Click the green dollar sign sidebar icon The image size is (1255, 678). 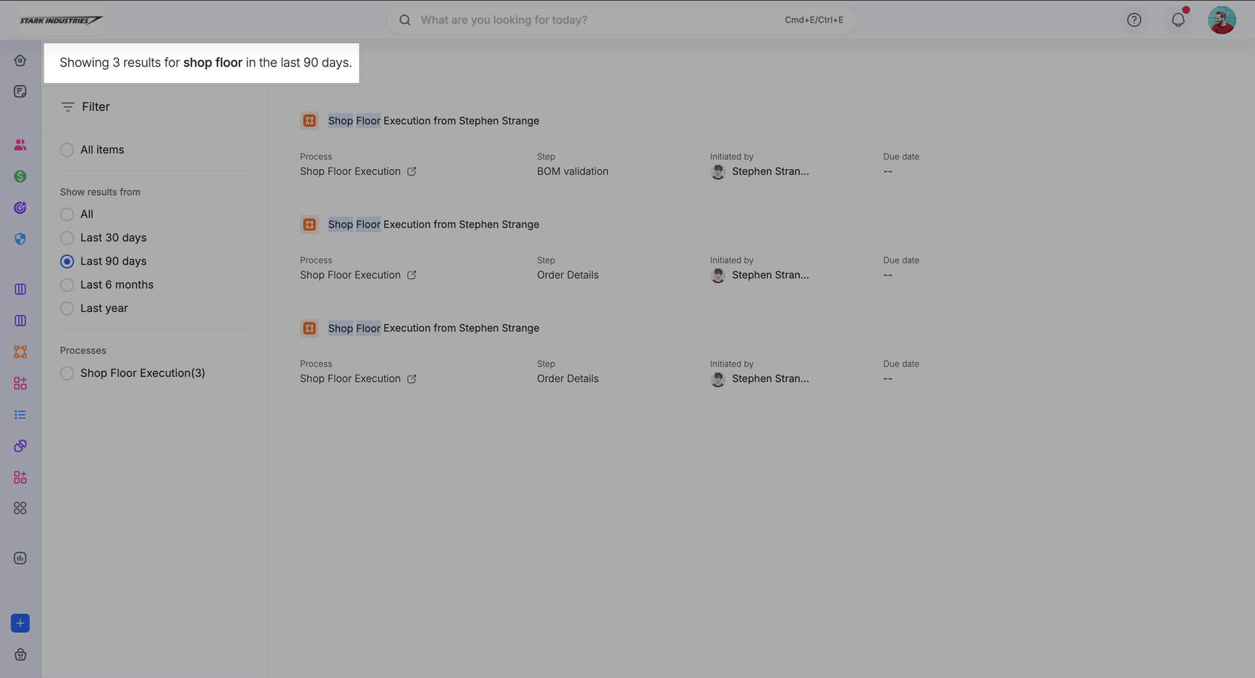tap(20, 176)
